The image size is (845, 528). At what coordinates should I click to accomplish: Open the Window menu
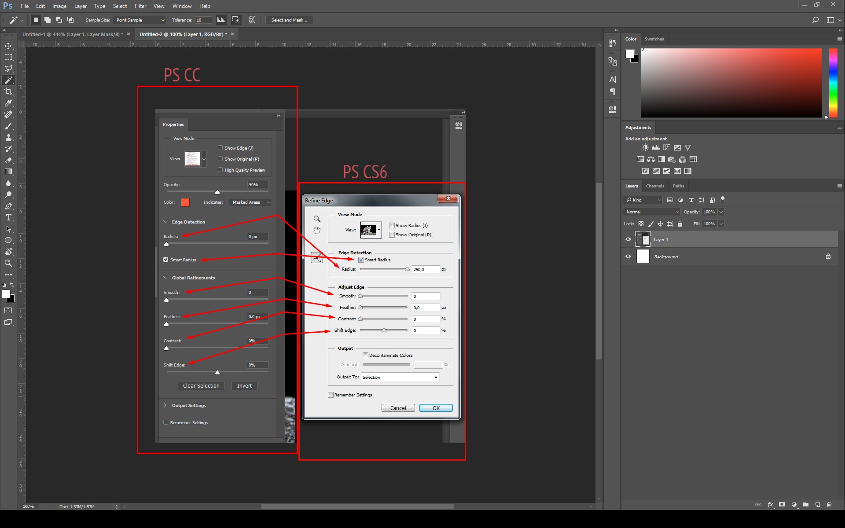(x=182, y=6)
